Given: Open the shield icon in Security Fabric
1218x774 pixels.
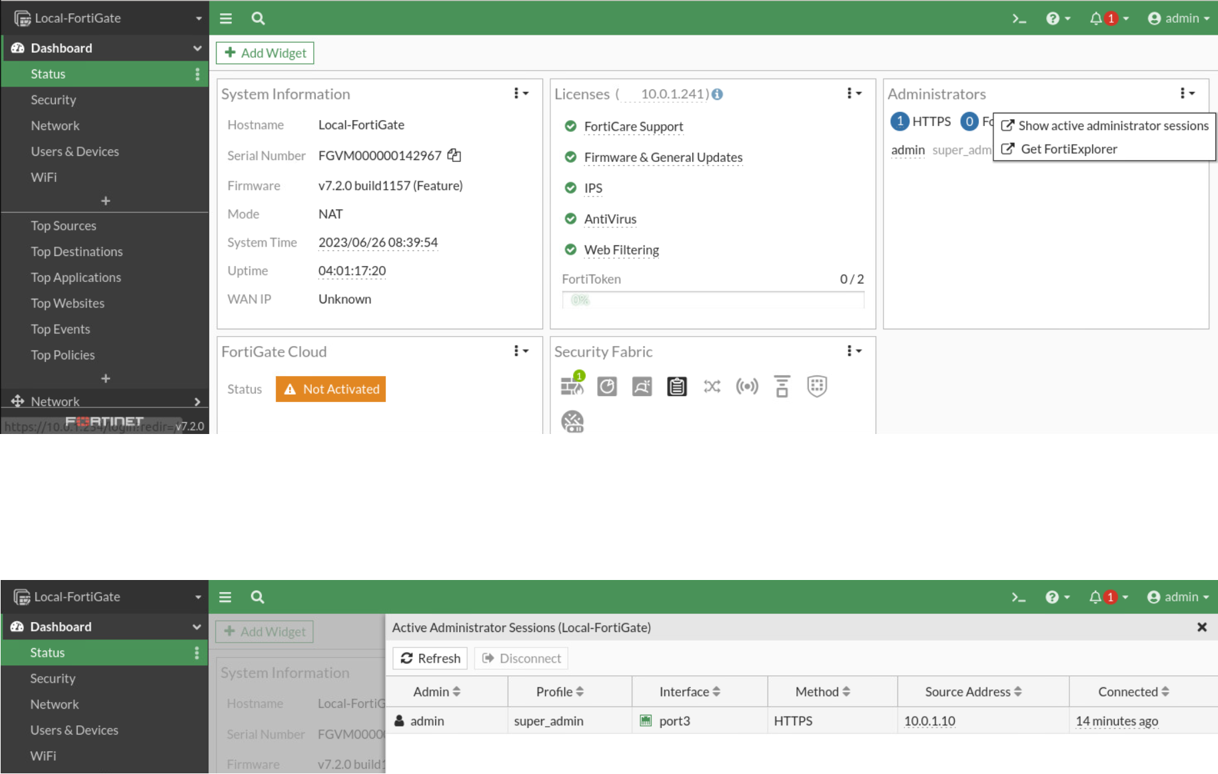Looking at the screenshot, I should pyautogui.click(x=817, y=386).
